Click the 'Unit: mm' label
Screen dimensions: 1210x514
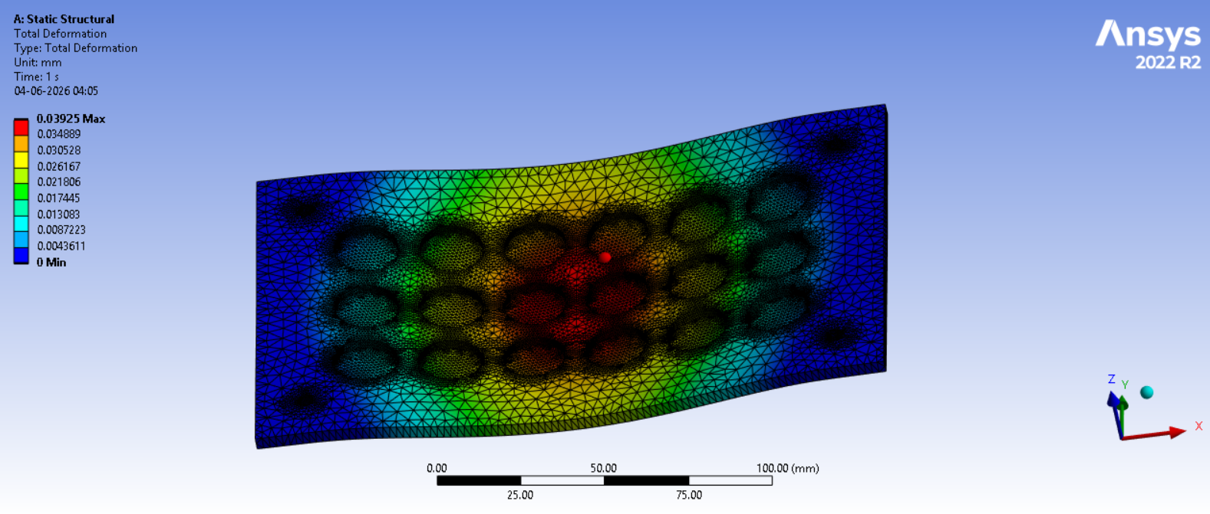pos(38,62)
